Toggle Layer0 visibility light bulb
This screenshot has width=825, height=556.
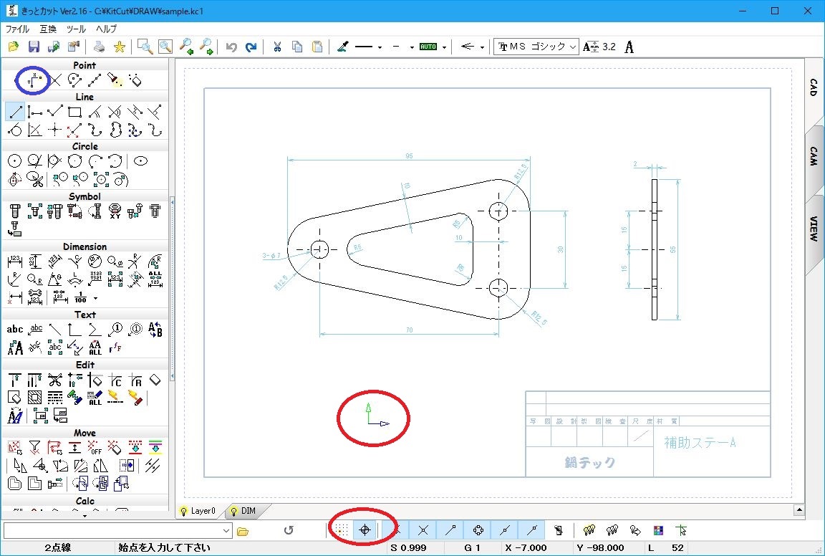[183, 511]
